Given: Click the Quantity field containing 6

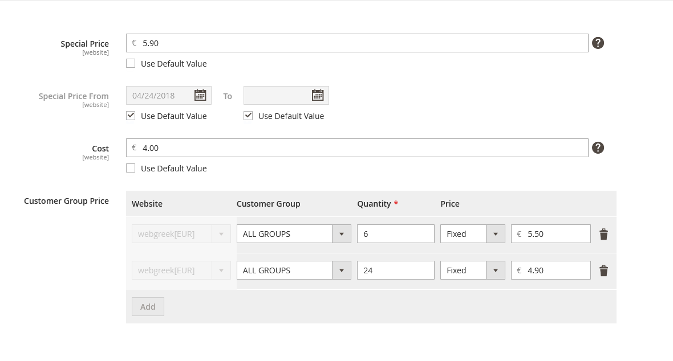Looking at the screenshot, I should click(x=396, y=233).
